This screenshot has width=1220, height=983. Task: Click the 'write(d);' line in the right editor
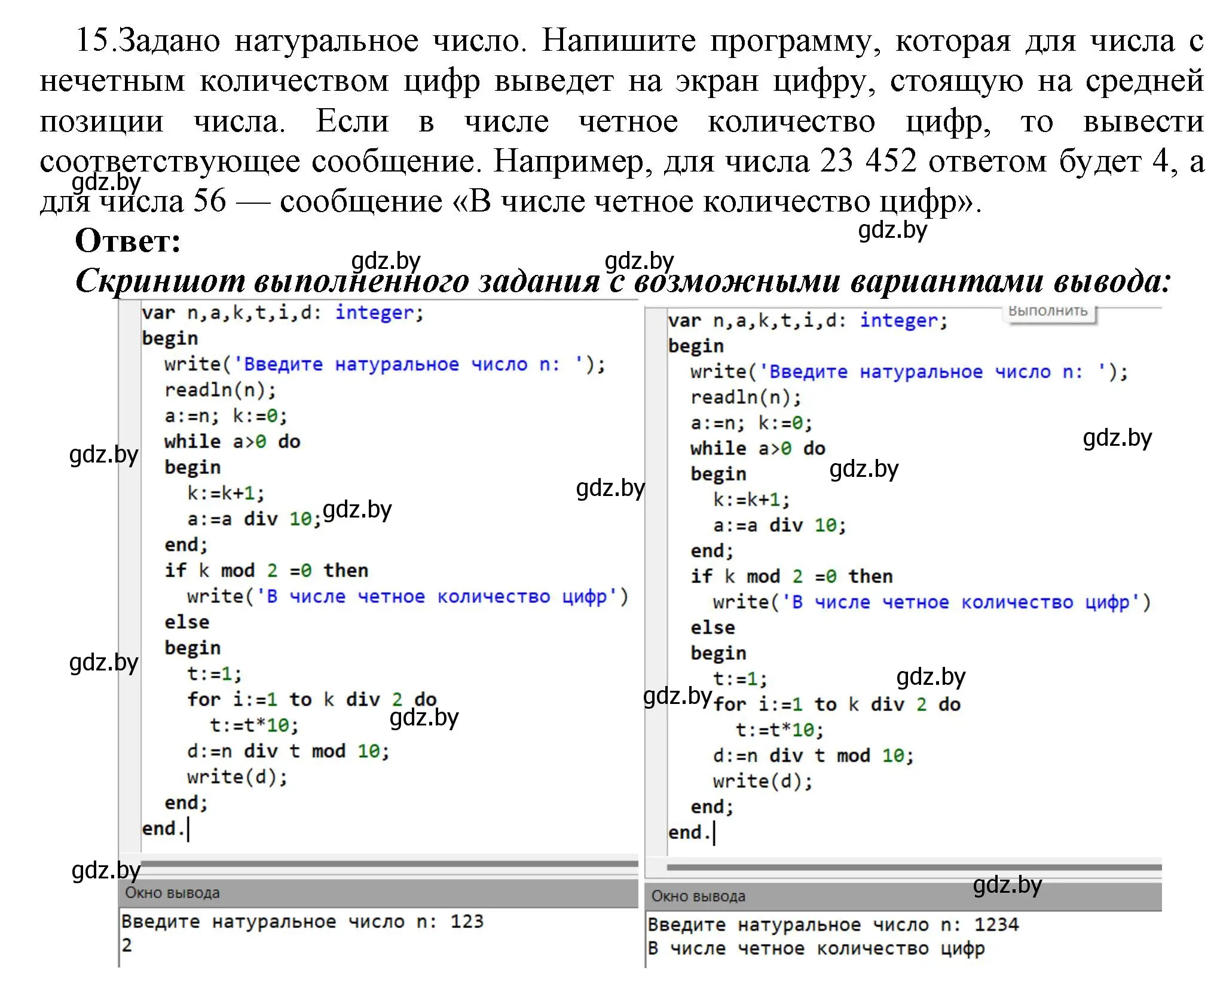[x=763, y=781]
